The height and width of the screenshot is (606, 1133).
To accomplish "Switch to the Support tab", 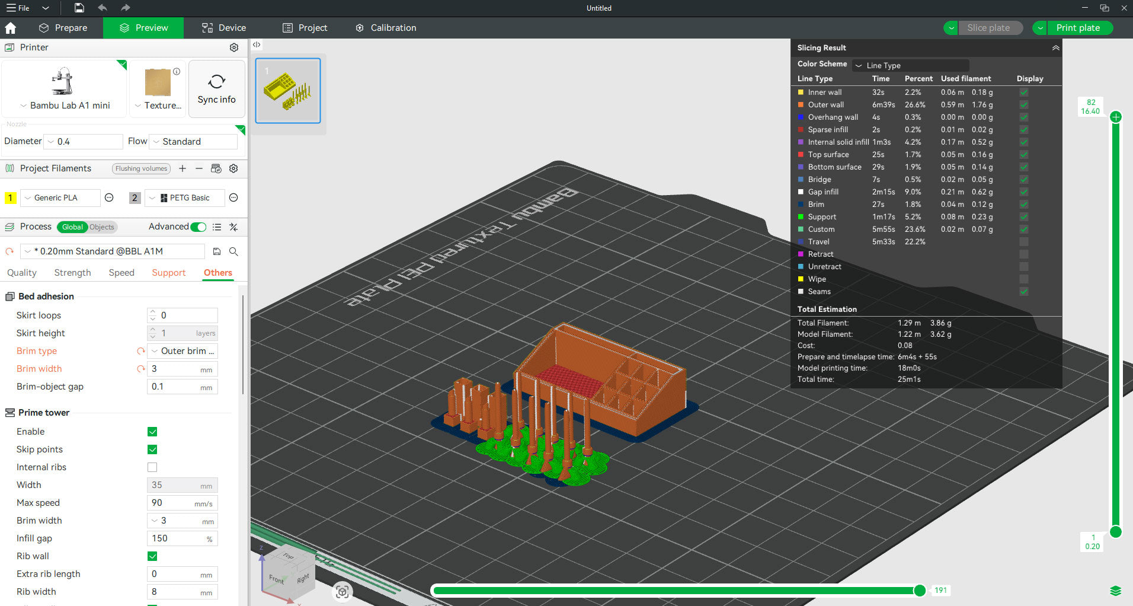I will tap(168, 273).
